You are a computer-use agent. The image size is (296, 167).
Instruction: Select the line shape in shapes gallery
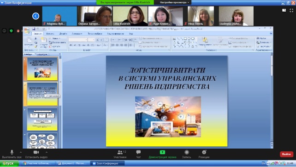(178, 39)
